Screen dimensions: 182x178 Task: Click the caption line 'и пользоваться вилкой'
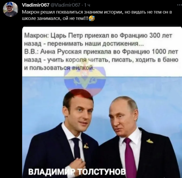(x=59, y=68)
